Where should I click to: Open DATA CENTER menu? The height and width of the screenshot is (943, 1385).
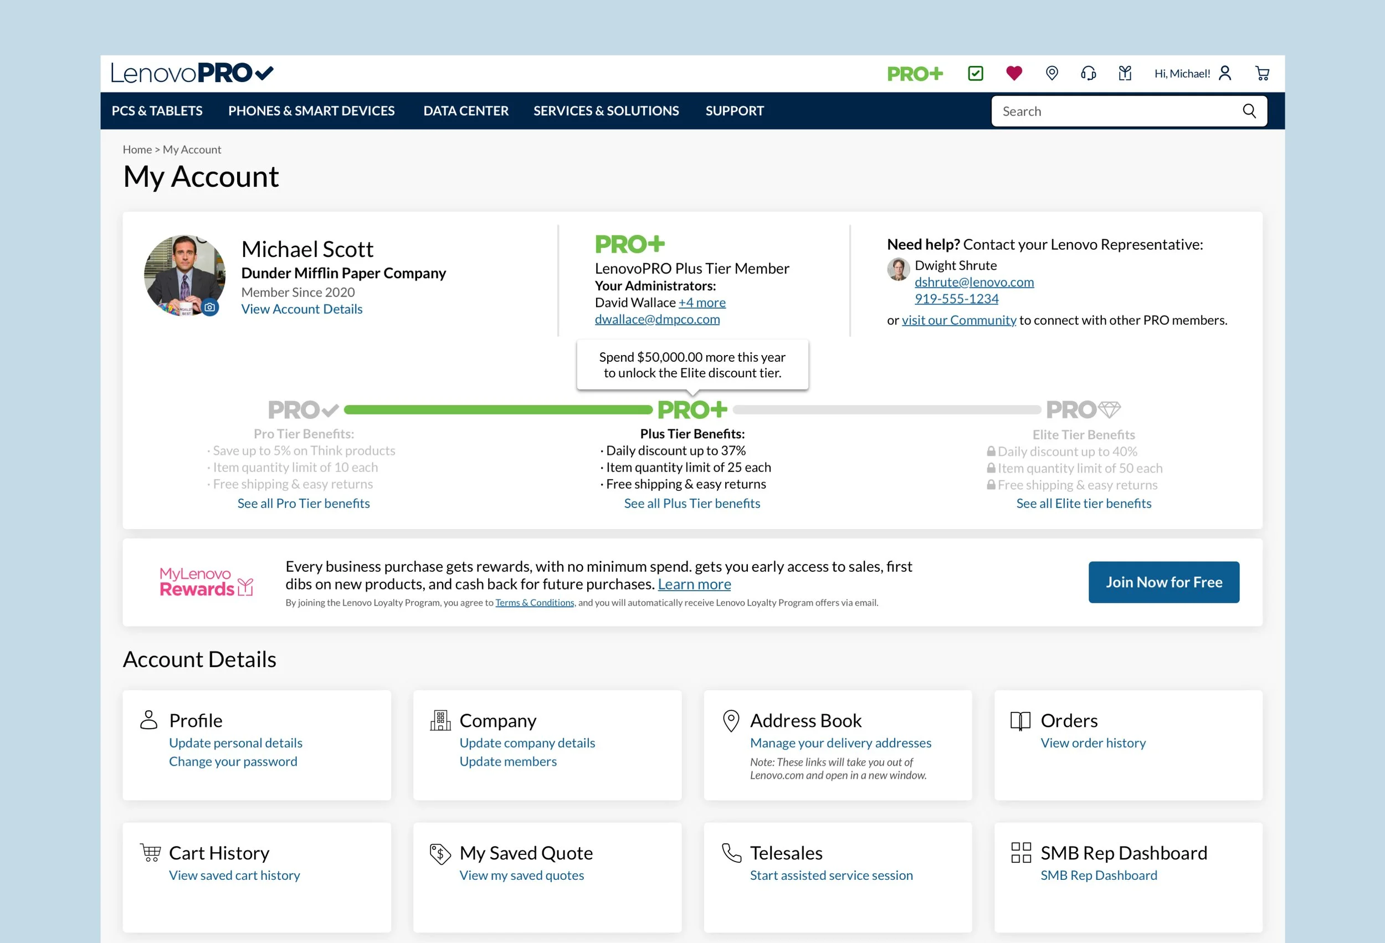[466, 111]
